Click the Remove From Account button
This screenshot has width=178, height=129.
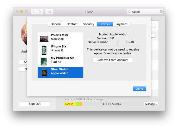(113, 60)
